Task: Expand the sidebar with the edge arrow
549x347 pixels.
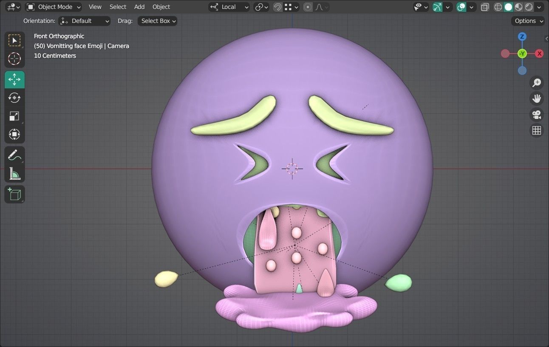Action: point(546,39)
